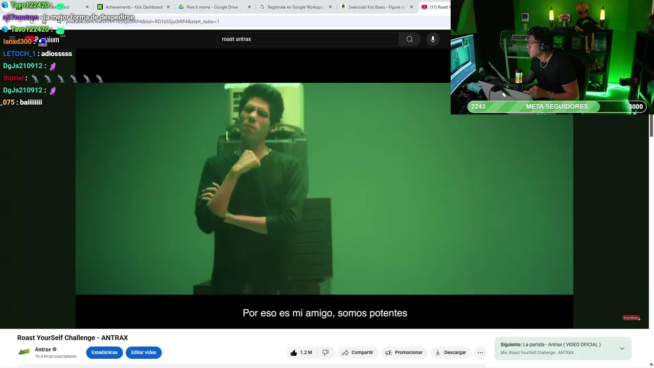
Task: Click the video player to pause playback
Action: point(324,189)
